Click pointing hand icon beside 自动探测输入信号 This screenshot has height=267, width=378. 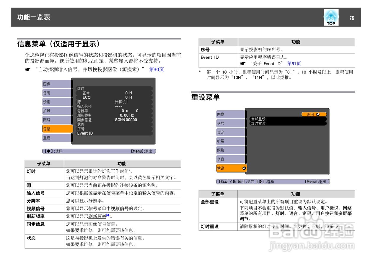click(x=27, y=70)
